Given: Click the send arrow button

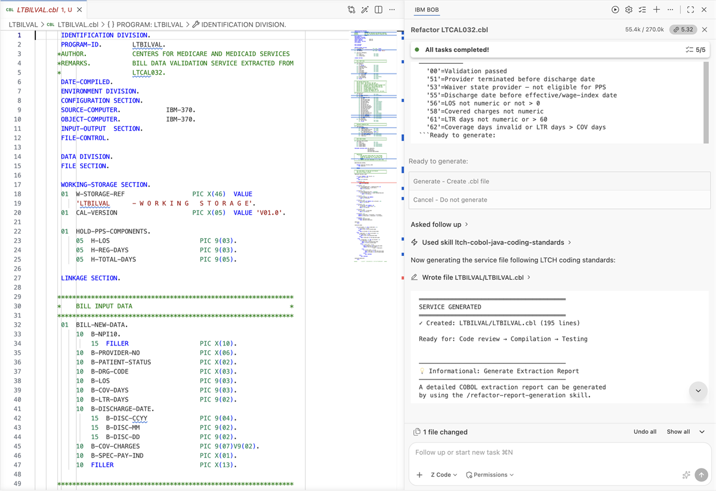Looking at the screenshot, I should click(701, 475).
